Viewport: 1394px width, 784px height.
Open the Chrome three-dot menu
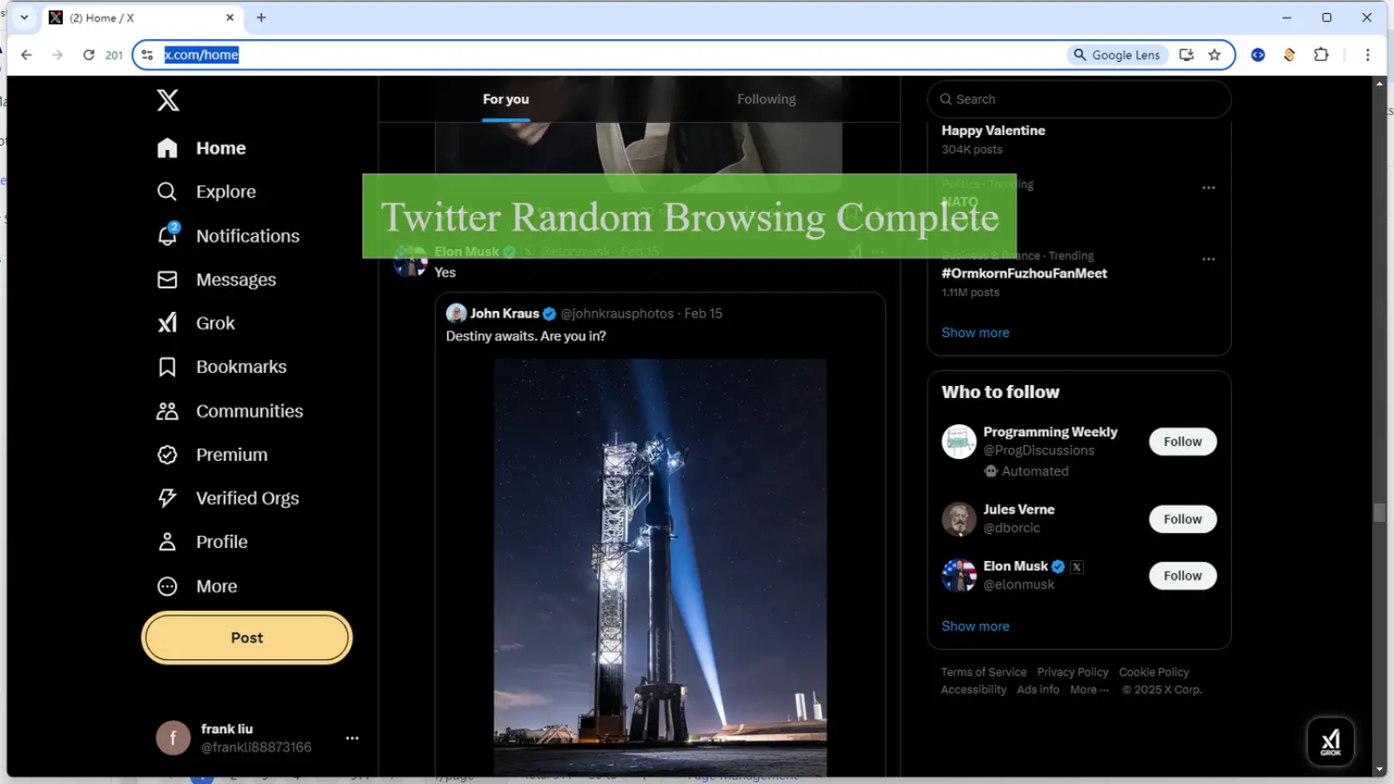(x=1368, y=55)
